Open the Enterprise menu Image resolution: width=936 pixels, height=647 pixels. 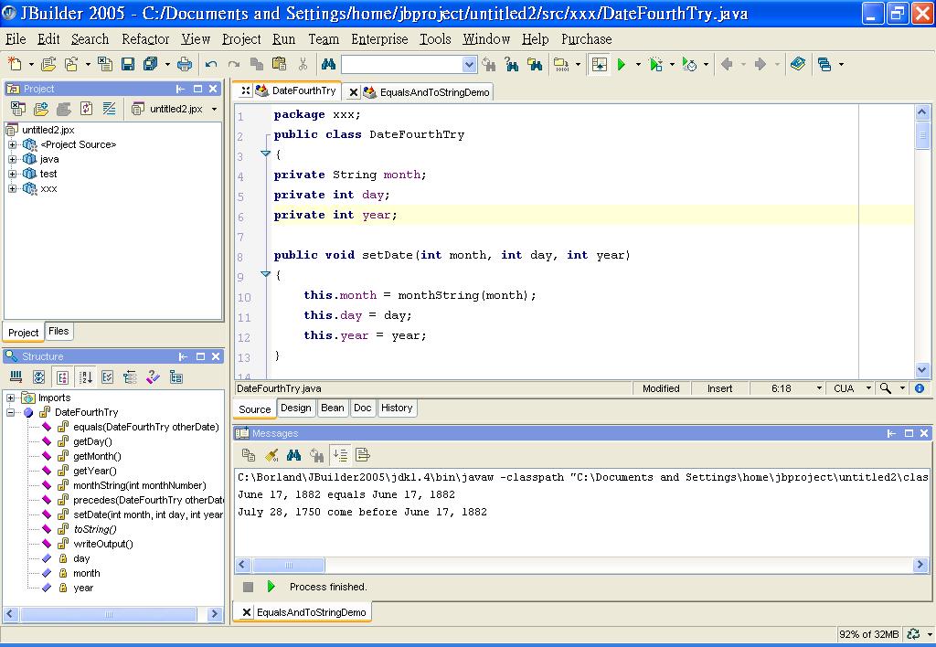coord(379,39)
